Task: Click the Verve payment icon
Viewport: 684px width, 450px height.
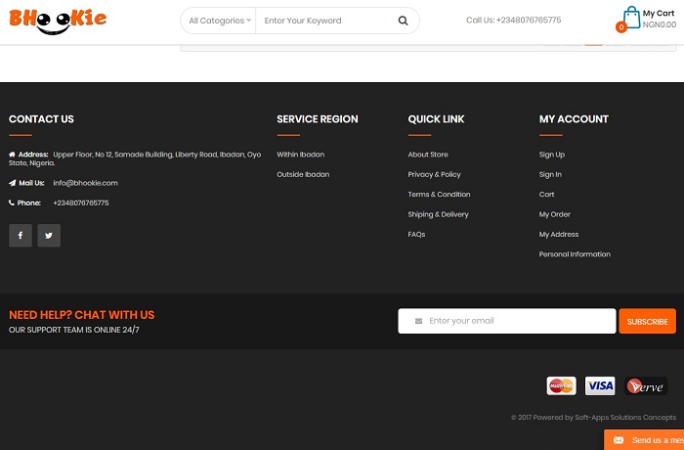Action: pos(646,385)
